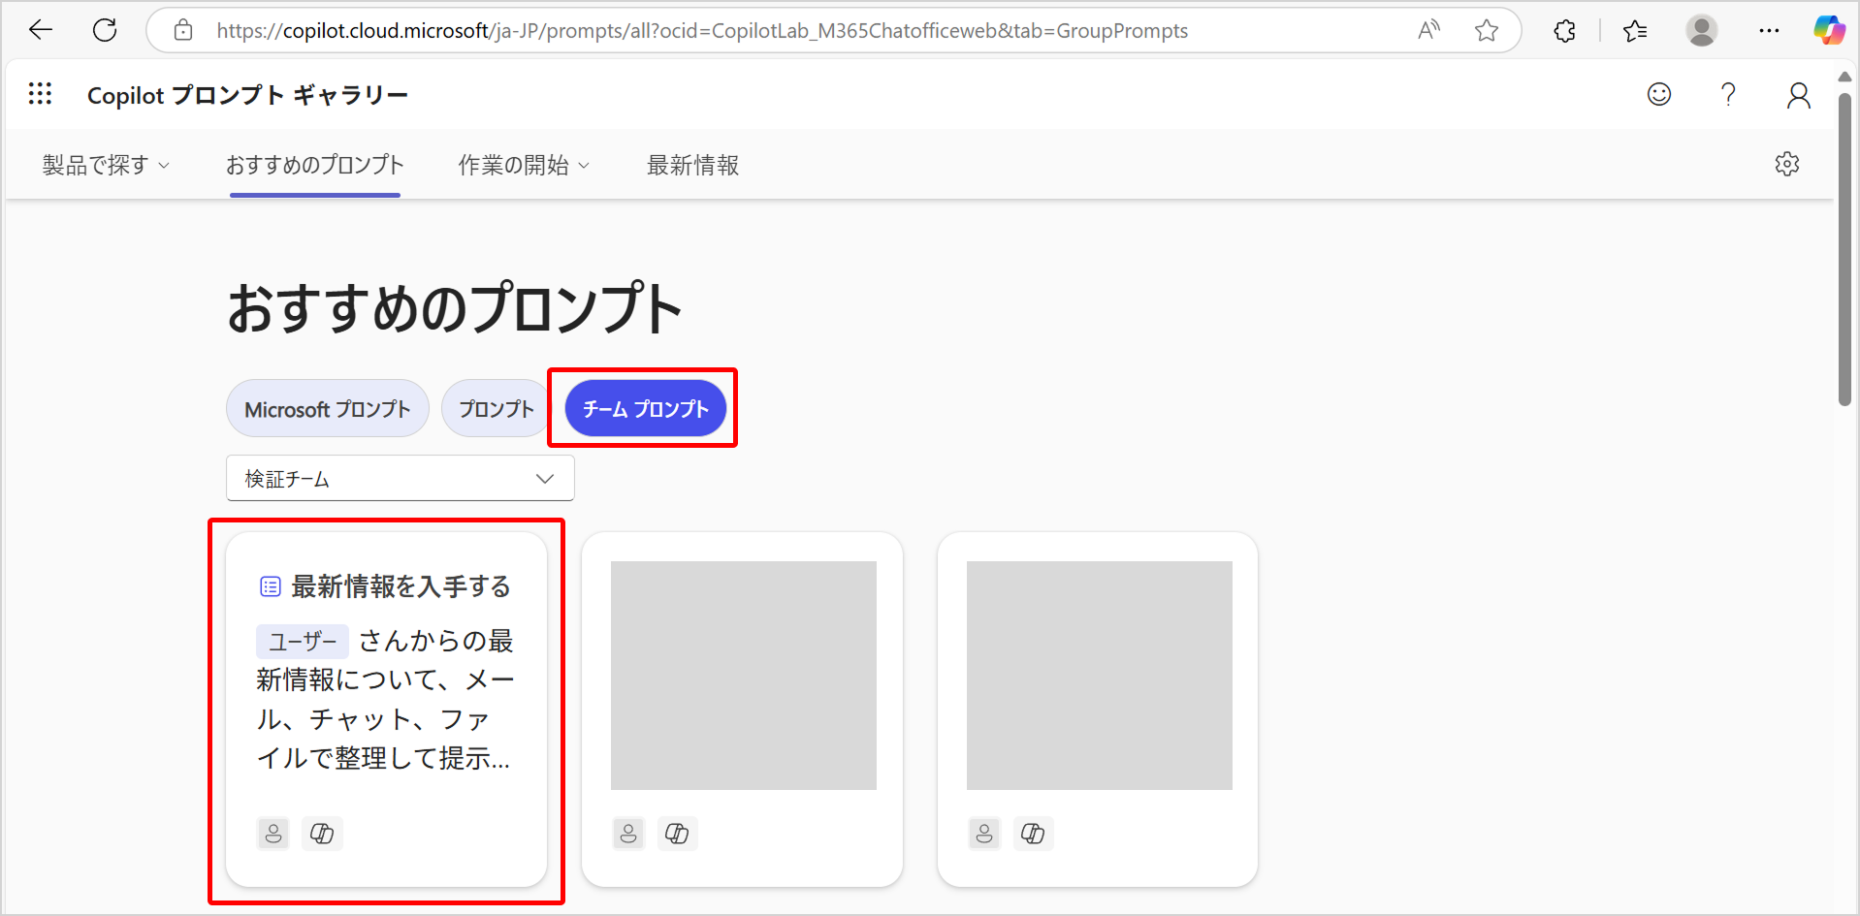The width and height of the screenshot is (1860, 916).
Task: Add page to favorites star icon
Action: click(x=1487, y=31)
